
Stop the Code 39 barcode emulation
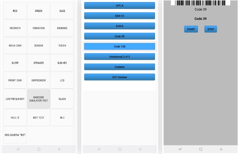click(211, 29)
